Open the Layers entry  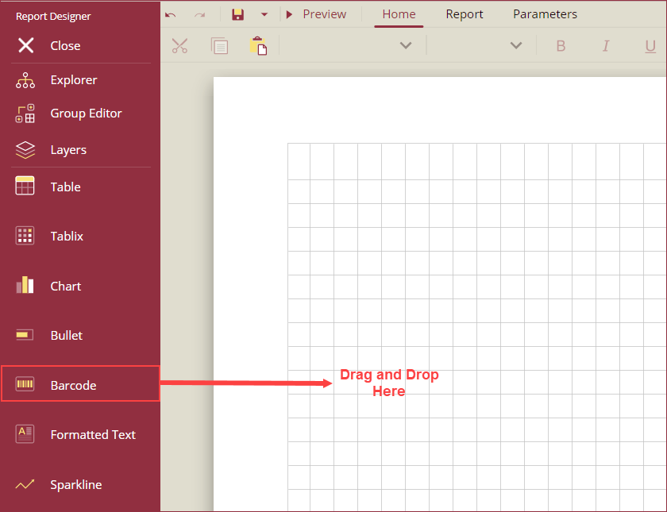click(x=68, y=150)
